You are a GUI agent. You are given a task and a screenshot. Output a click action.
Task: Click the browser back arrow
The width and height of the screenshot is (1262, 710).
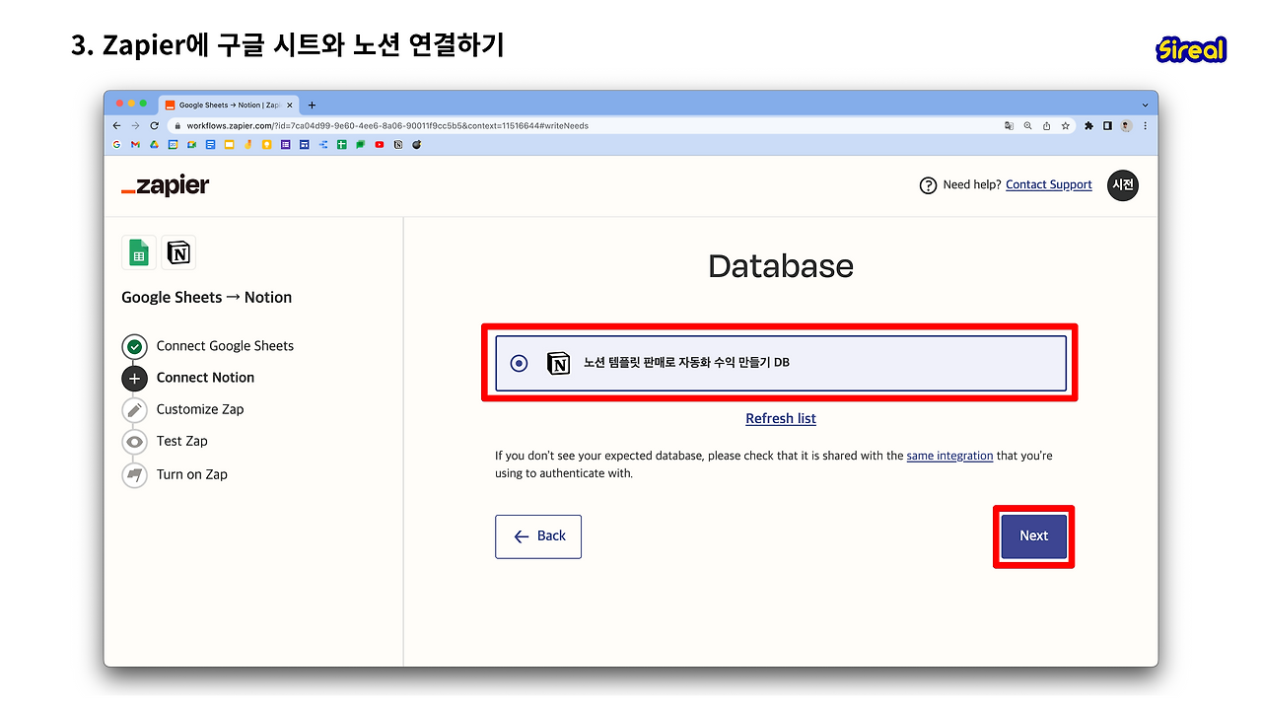pos(117,126)
